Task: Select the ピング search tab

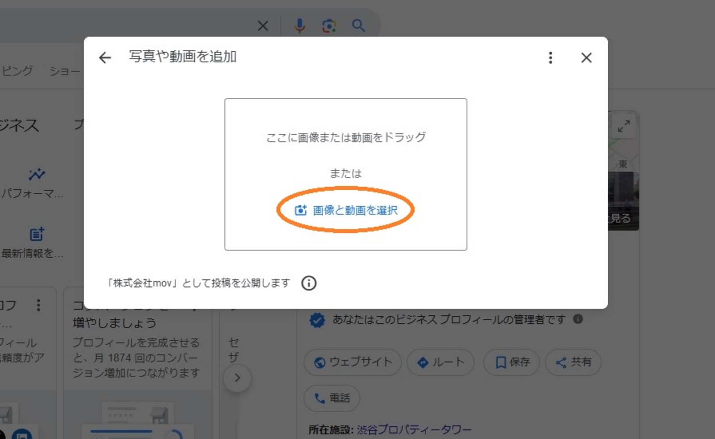Action: tap(17, 71)
